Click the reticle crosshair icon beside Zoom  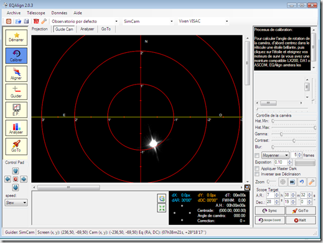(x=283, y=182)
